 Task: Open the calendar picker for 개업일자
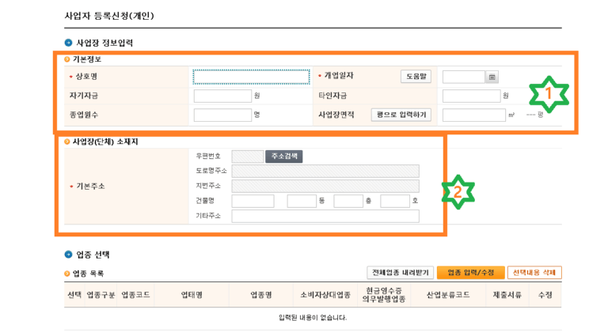492,77
